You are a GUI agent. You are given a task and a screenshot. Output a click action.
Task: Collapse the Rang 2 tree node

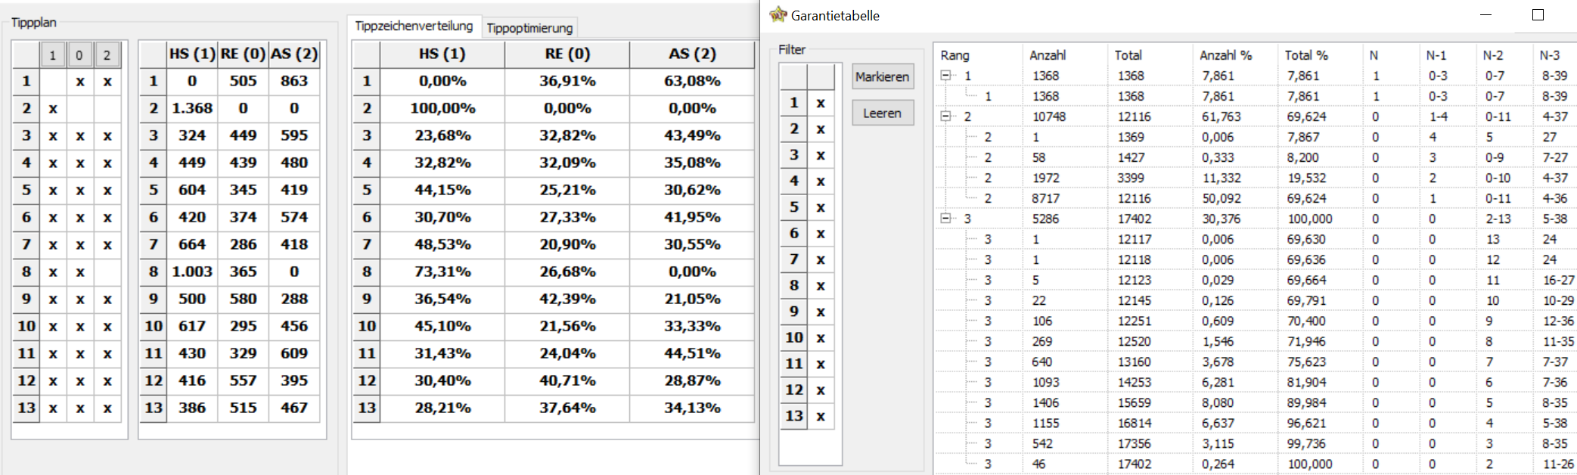tap(945, 116)
